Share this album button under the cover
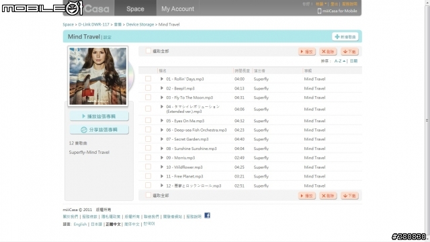The image size is (430, 242). coord(99,130)
